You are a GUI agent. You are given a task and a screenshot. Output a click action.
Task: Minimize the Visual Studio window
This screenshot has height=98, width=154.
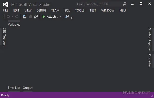[132, 4]
